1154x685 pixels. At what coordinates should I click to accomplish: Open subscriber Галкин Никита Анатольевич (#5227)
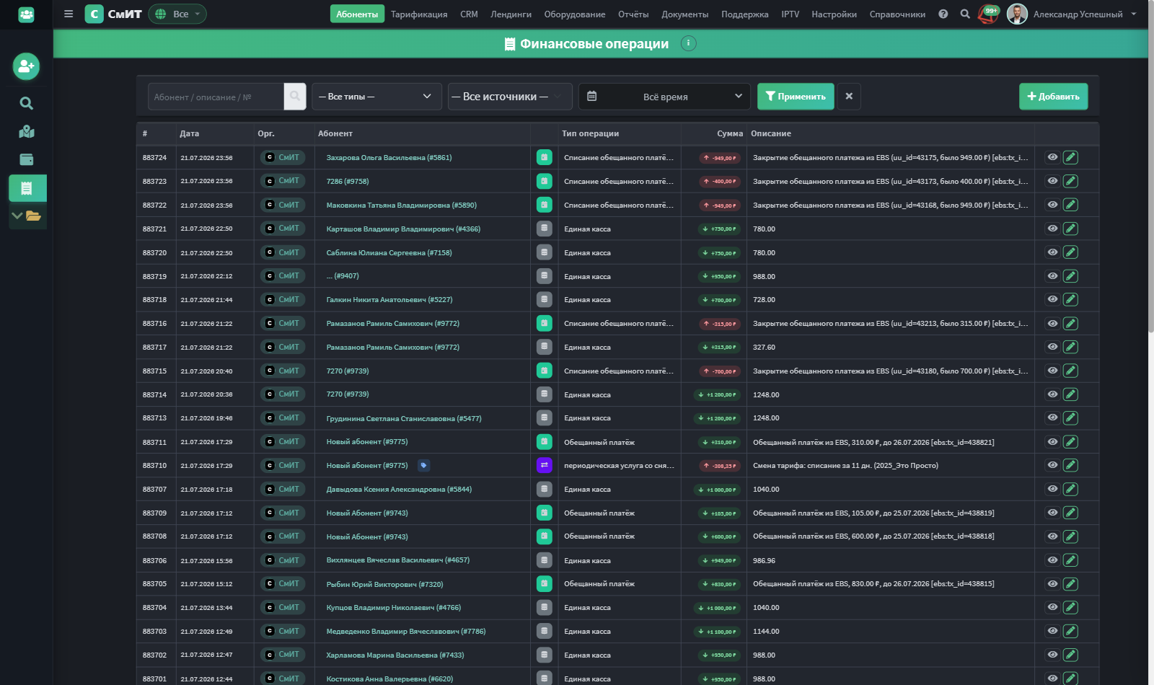(389, 299)
